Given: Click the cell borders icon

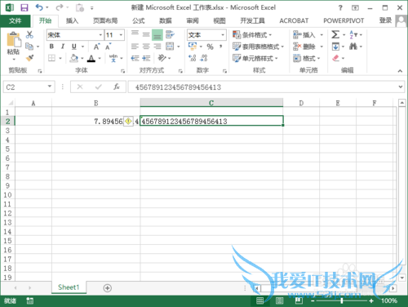Looking at the screenshot, I should [51, 58].
